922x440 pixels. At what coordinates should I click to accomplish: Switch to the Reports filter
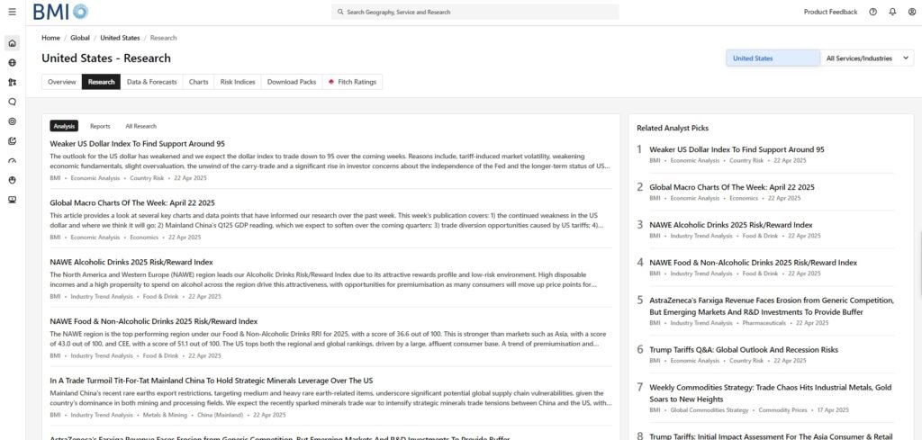coord(100,126)
